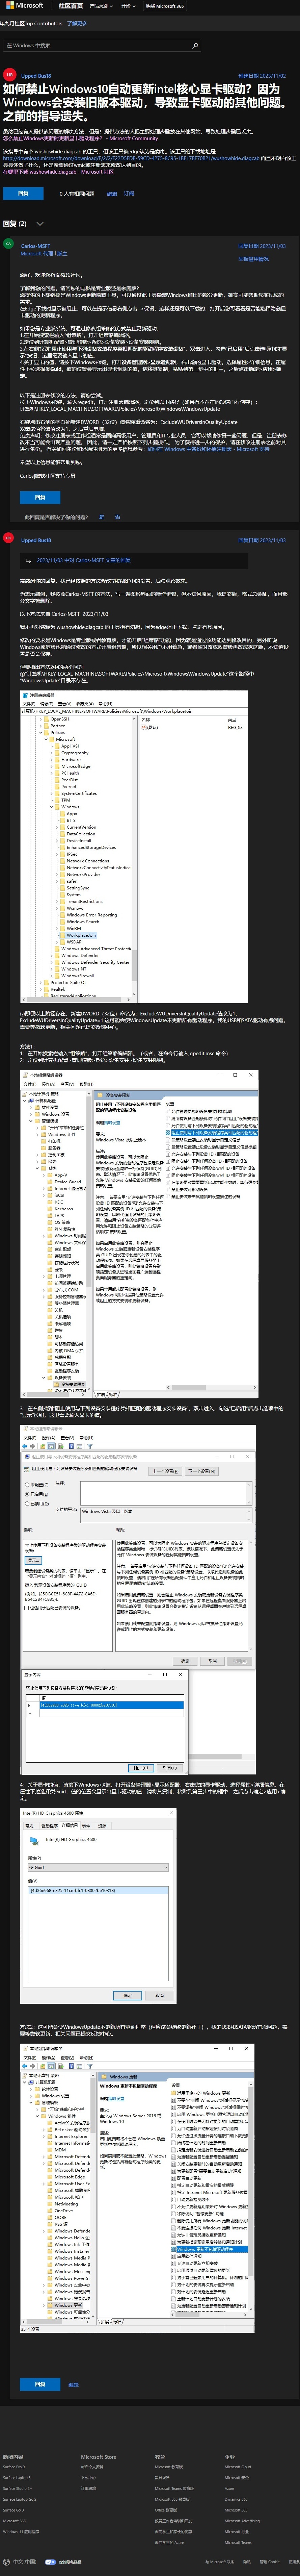The width and height of the screenshot is (300, 2576).
Task: Answer 是 to the did-this-solve prompt
Action: [x=101, y=517]
